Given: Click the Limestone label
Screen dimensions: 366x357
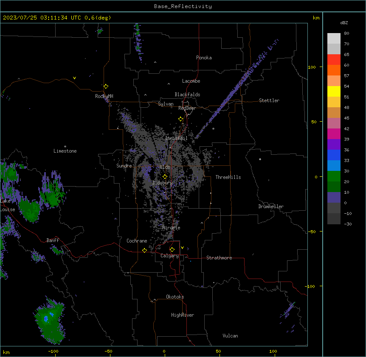Looking at the screenshot, I should coord(65,151).
